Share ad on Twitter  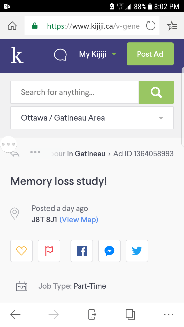pos(137,251)
